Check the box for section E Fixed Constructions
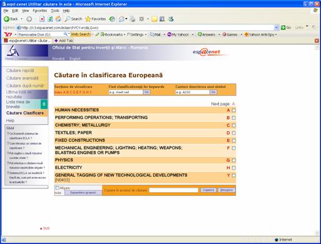 (x=234, y=141)
